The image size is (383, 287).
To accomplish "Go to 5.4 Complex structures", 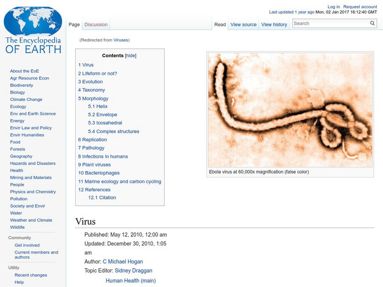I will (x=113, y=132).
